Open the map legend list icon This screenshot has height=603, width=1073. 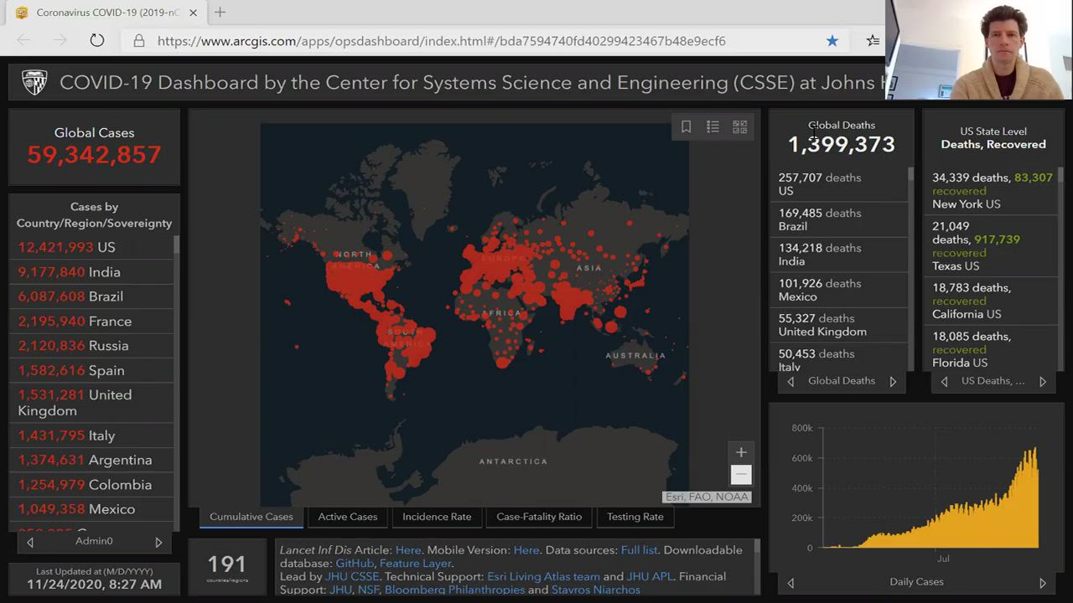pos(713,126)
